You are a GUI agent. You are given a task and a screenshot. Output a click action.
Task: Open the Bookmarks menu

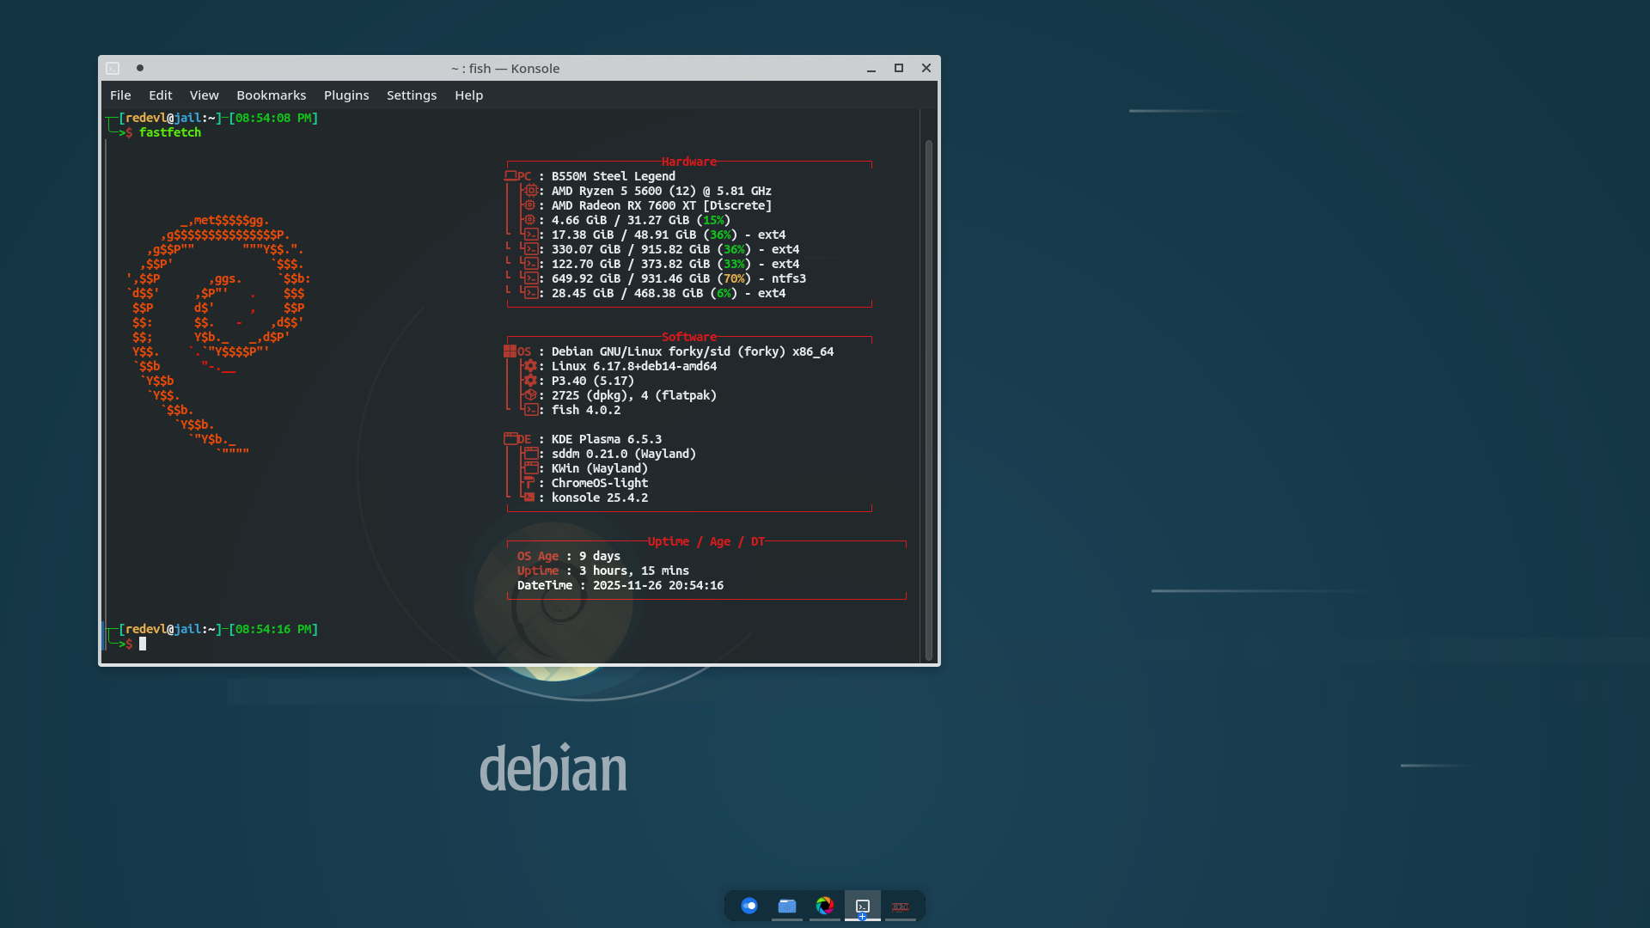click(x=271, y=95)
